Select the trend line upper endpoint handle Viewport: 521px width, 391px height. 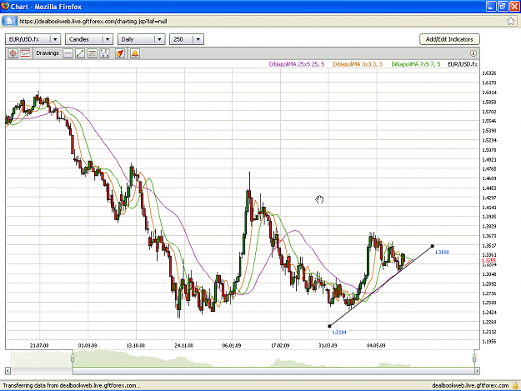tap(433, 246)
